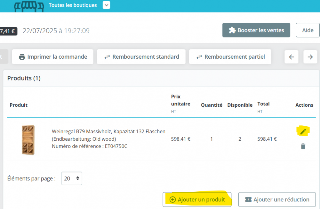Click available quantity value 2
This screenshot has height=209, width=320.
(240, 139)
